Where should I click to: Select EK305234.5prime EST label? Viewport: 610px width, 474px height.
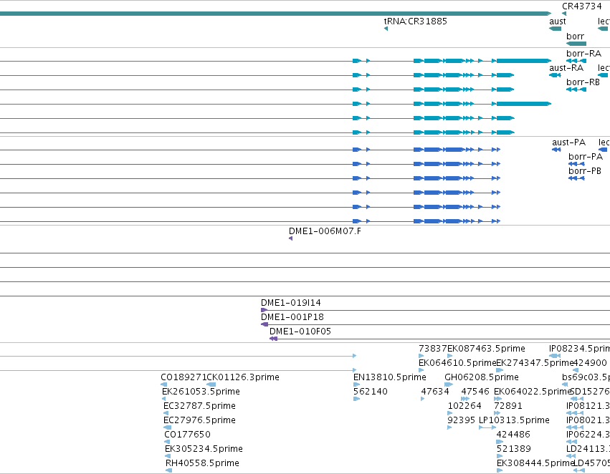204,449
